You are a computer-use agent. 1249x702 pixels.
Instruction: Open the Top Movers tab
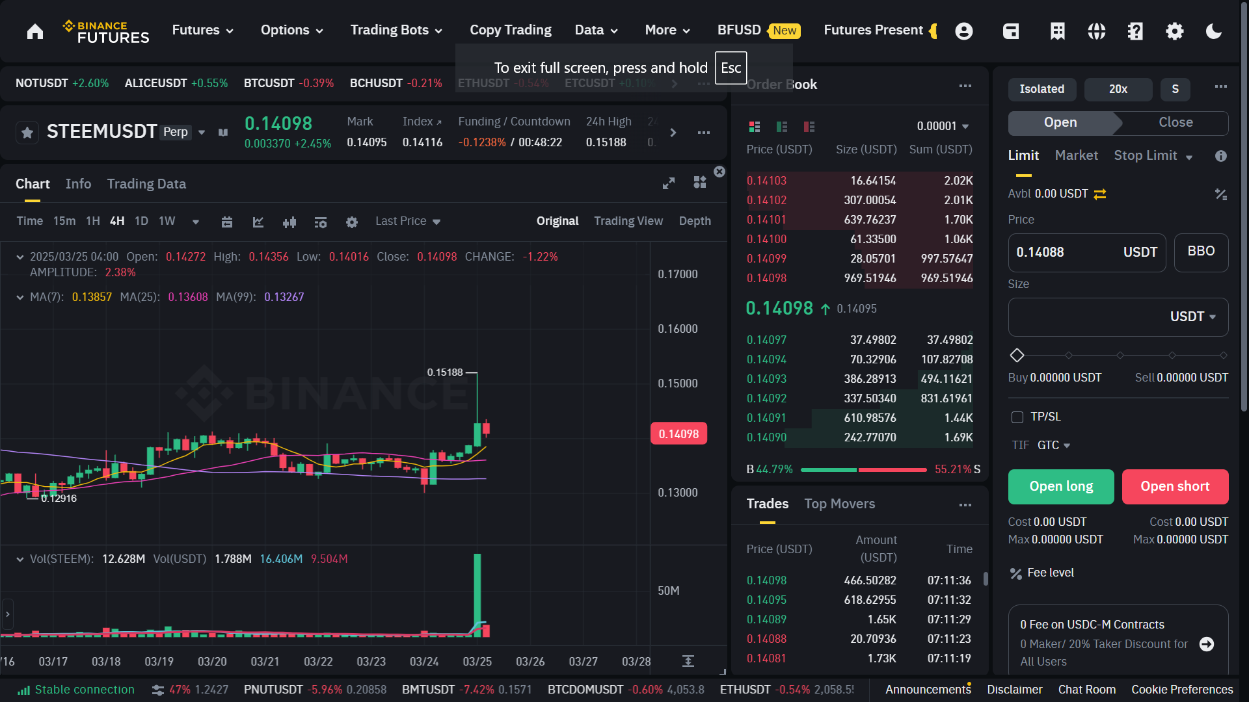point(839,504)
